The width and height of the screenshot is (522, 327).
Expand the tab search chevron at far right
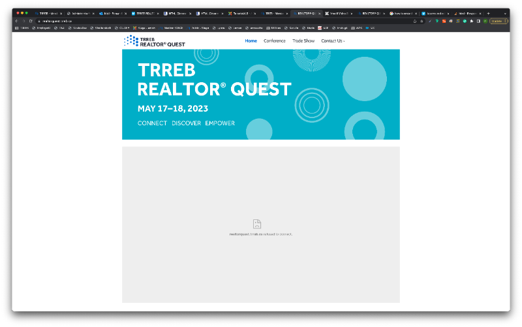[x=504, y=13]
